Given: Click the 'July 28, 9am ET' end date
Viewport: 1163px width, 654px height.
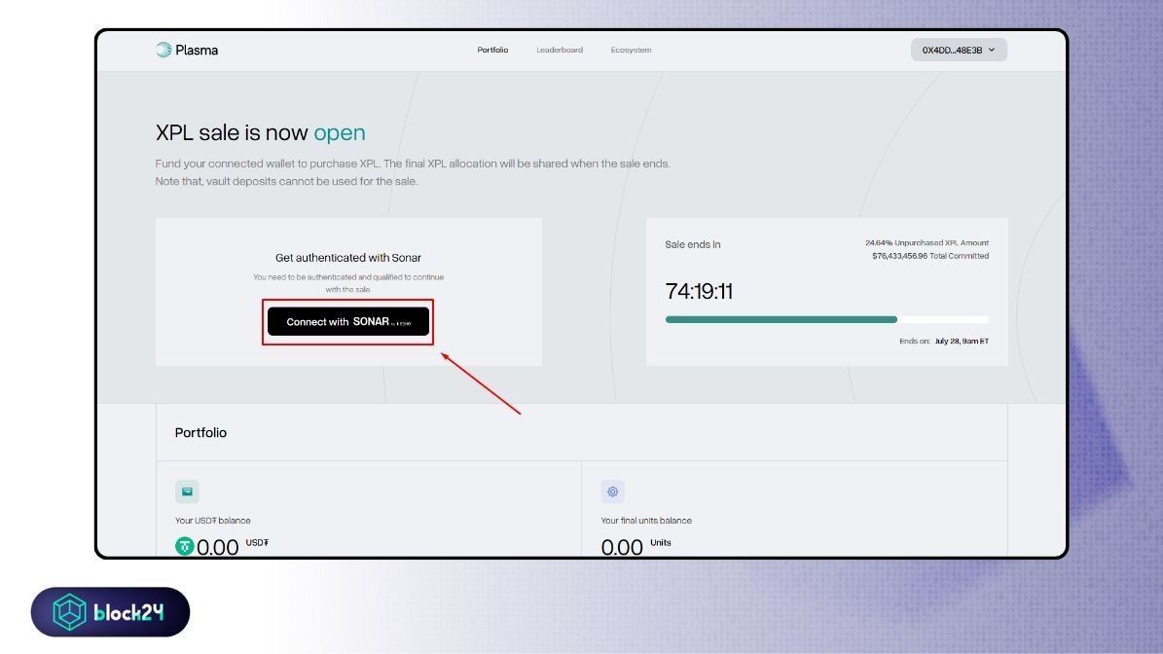Looking at the screenshot, I should (962, 341).
